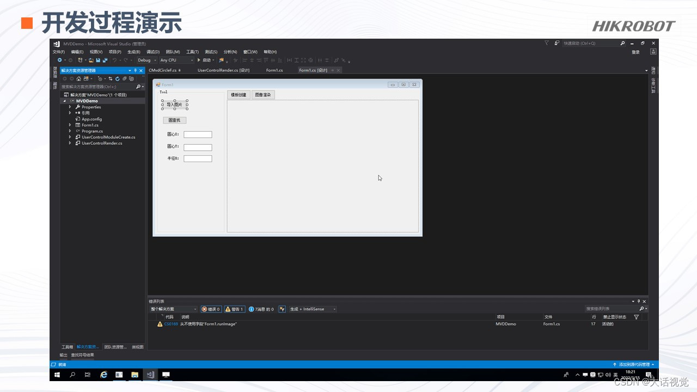
Task: Expand the Properties node arrow
Action: point(70,107)
